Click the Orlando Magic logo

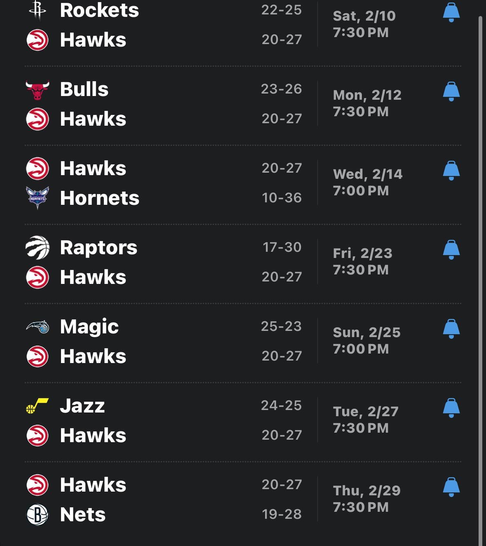(x=38, y=327)
